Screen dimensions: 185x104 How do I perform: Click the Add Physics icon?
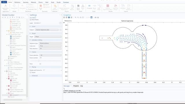click(x=72, y=7)
